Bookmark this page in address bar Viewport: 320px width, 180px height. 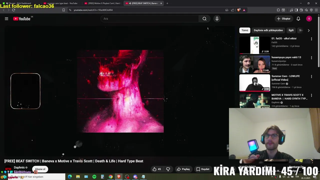(x=63, y=10)
